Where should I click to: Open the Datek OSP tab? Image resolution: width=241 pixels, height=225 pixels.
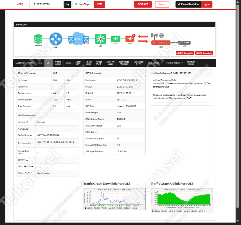coord(78,63)
